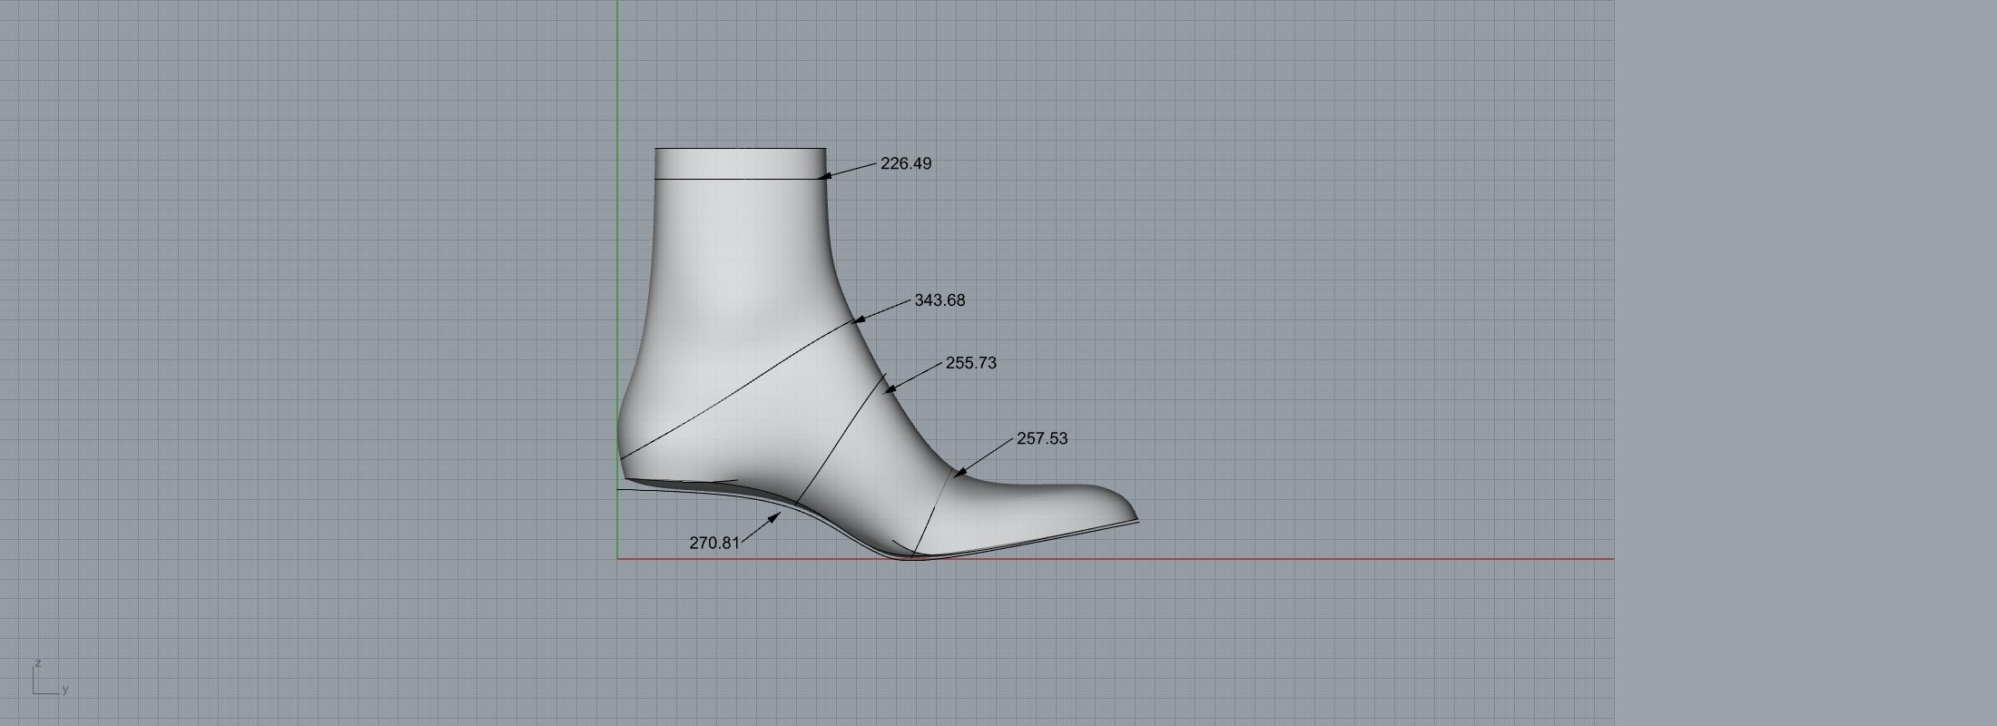1997x726 pixels.
Task: Click the 257.53 measurement annotation
Action: (x=1041, y=438)
